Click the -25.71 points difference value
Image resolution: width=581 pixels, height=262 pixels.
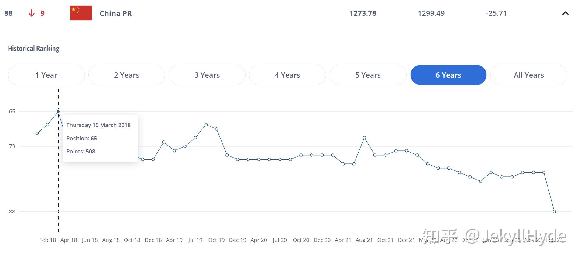(496, 13)
